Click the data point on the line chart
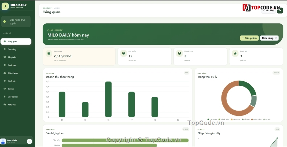 tap(277, 138)
